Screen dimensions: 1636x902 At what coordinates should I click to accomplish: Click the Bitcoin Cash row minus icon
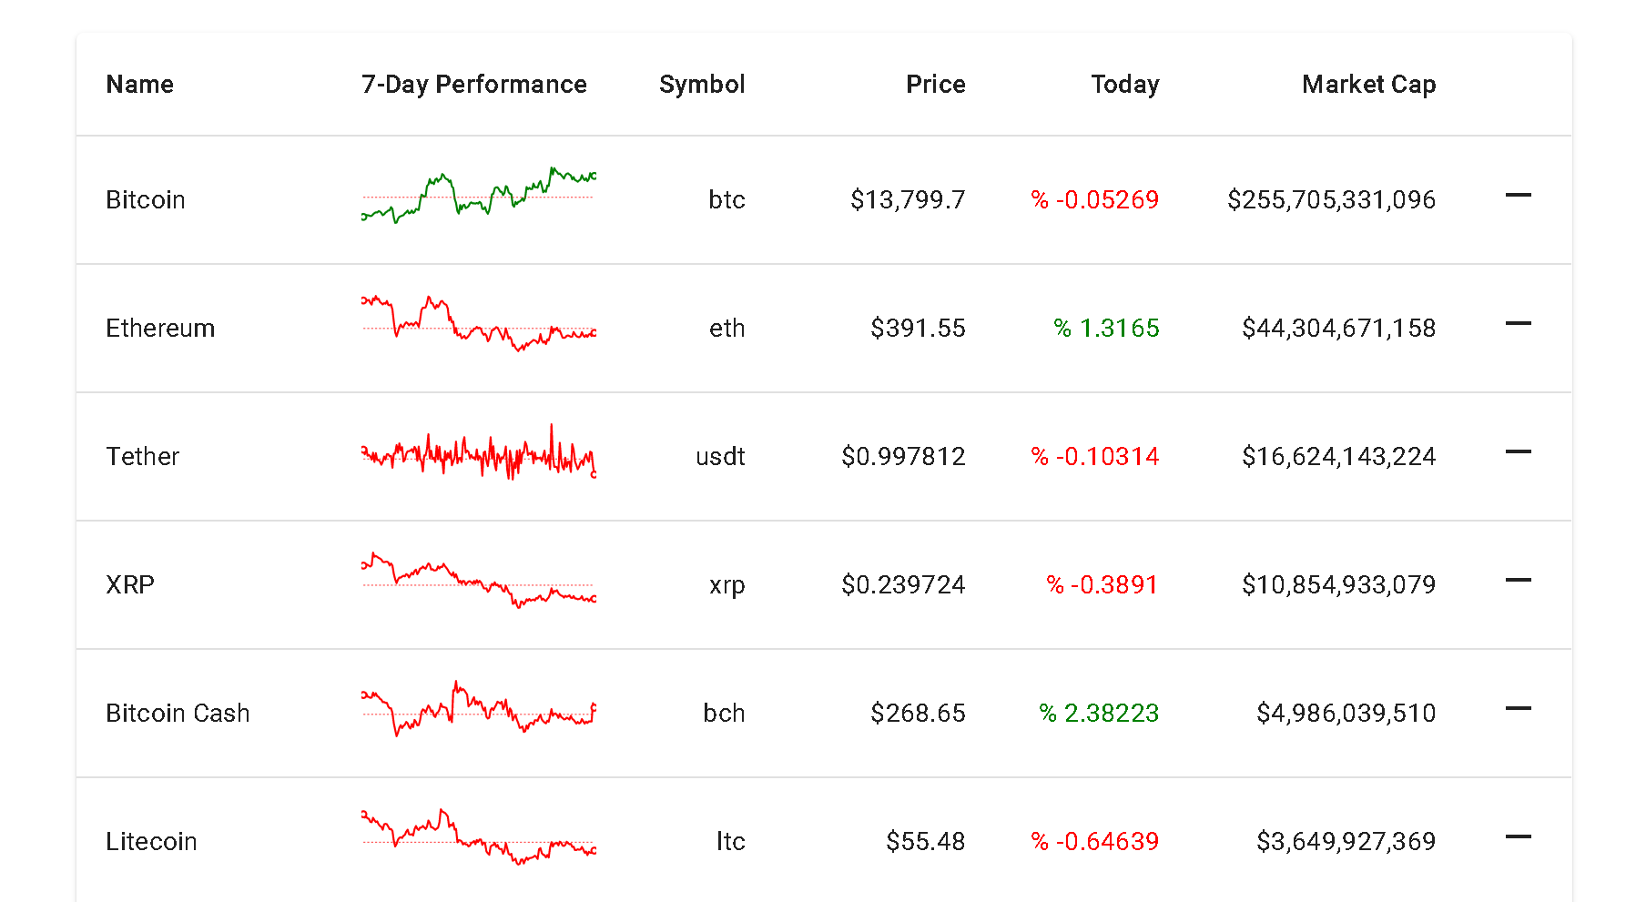tap(1518, 708)
